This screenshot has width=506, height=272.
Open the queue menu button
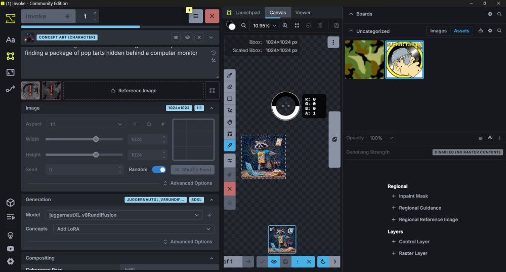(196, 16)
